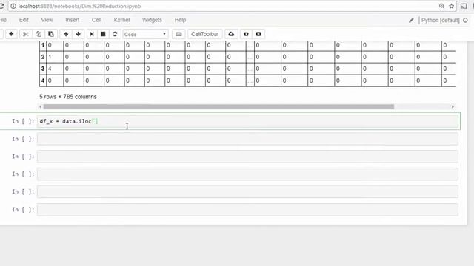Open the cell type Code dropdown
This screenshot has height=266, width=474.
[x=145, y=35]
